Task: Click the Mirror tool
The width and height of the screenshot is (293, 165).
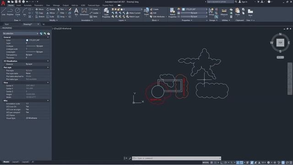Action: [51, 13]
